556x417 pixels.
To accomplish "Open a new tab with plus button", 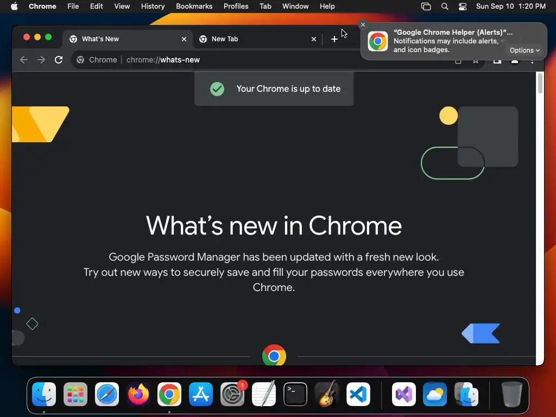I will (x=334, y=39).
